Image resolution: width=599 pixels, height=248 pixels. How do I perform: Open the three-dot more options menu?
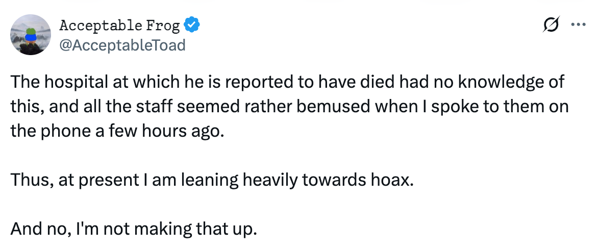(x=579, y=24)
